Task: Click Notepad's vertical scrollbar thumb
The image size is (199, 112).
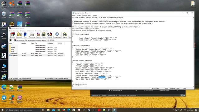Action: pyautogui.click(x=193, y=39)
